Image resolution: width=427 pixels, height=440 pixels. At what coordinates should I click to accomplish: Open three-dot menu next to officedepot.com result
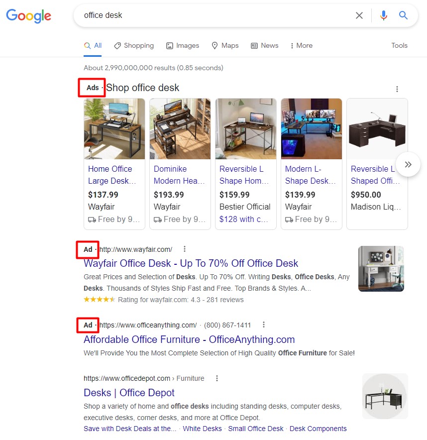[217, 378]
